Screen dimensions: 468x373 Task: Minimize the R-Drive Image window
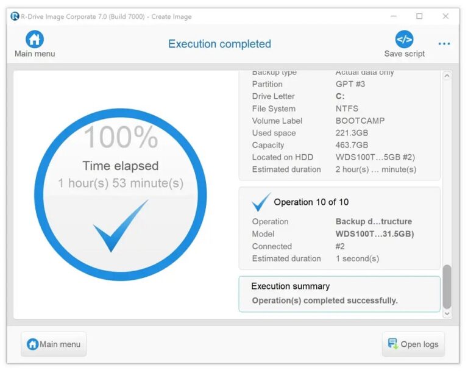[392, 16]
